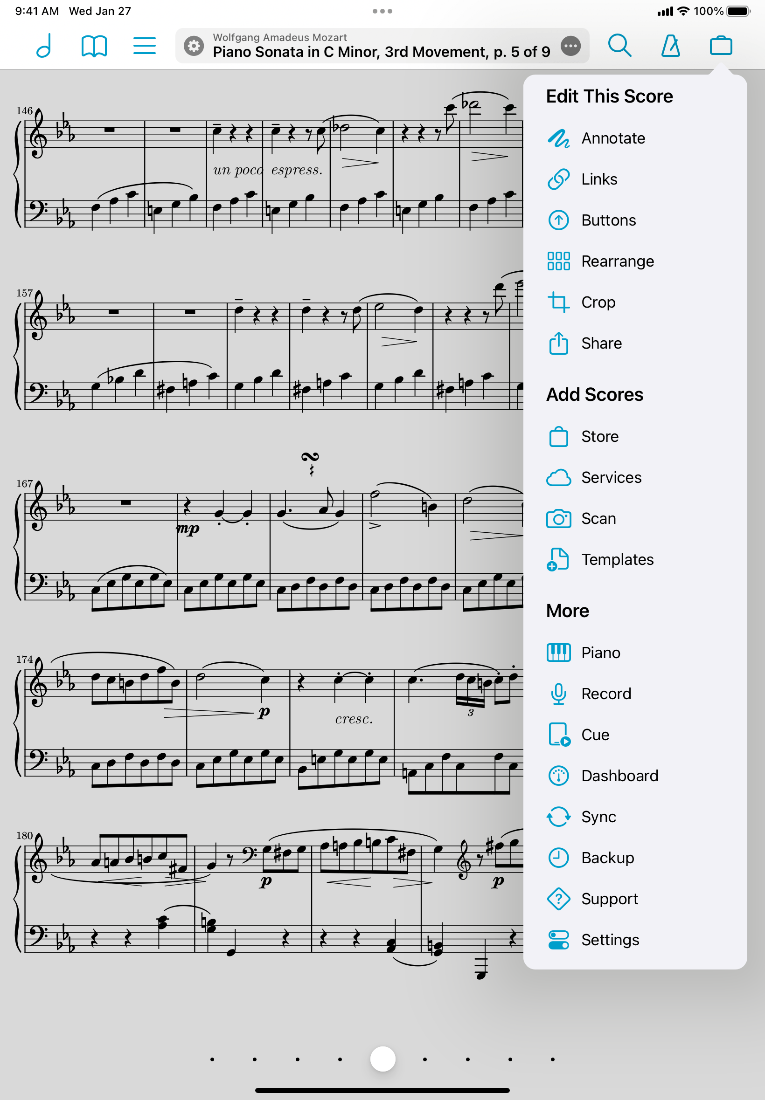Open the scores library half-note icon

tap(44, 46)
